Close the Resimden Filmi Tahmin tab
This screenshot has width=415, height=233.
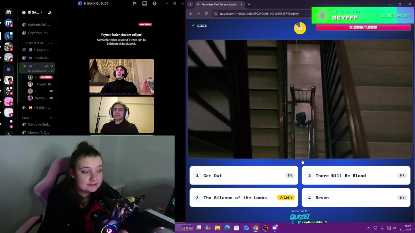[x=241, y=5]
